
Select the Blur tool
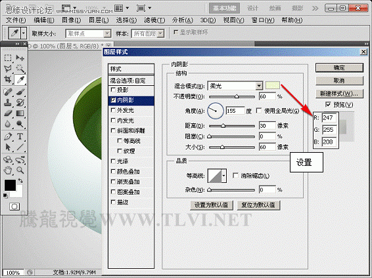pyautogui.click(x=8, y=124)
